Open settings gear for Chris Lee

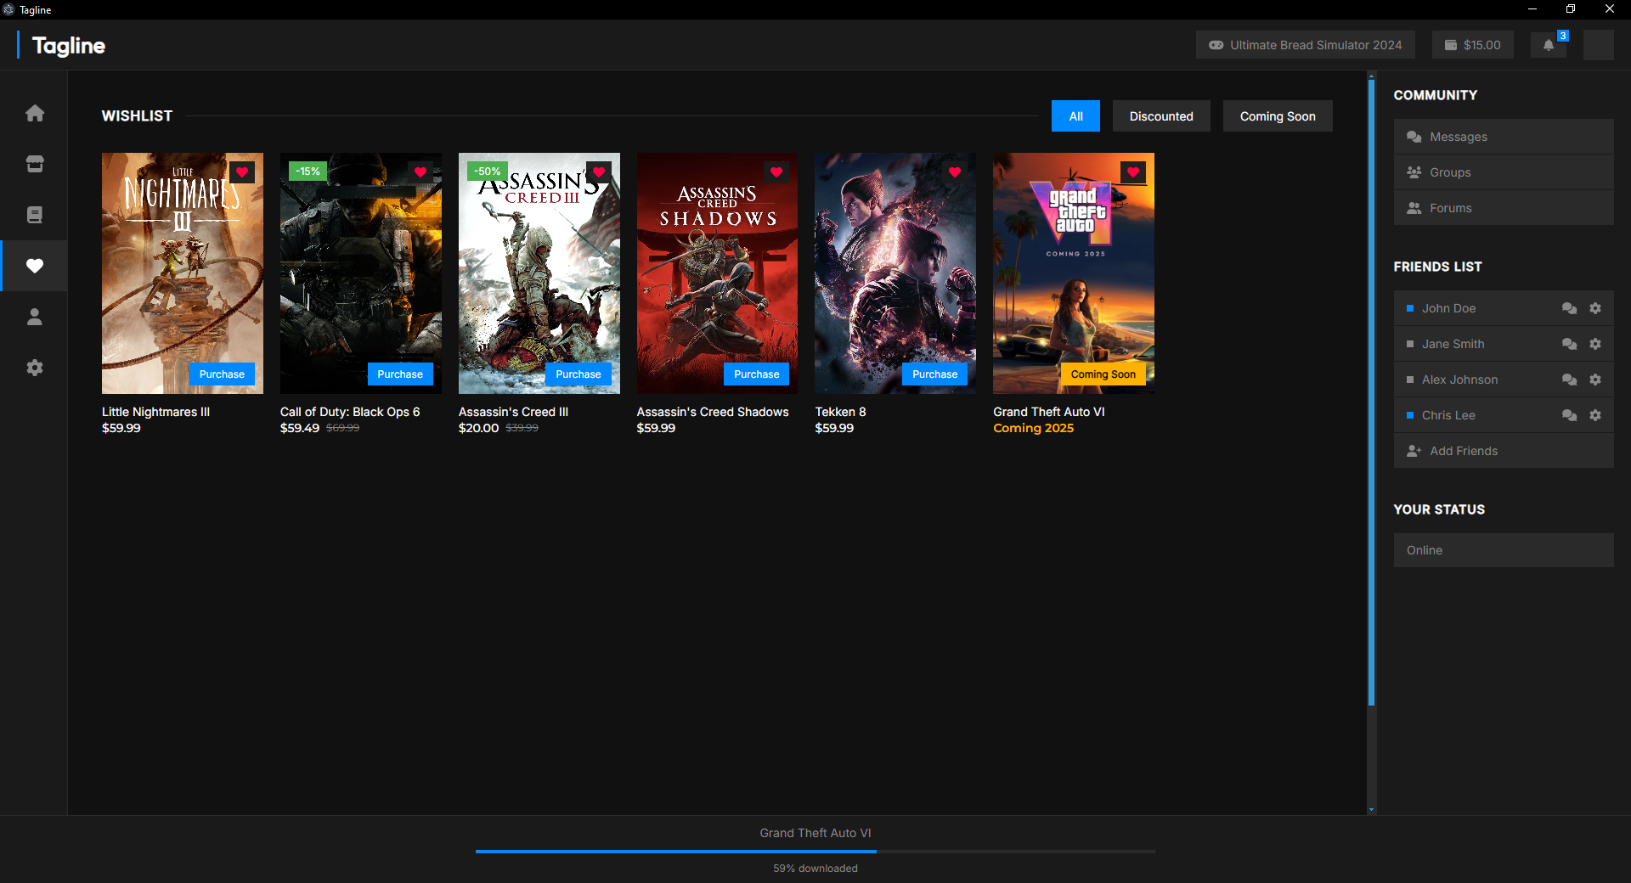pos(1595,415)
